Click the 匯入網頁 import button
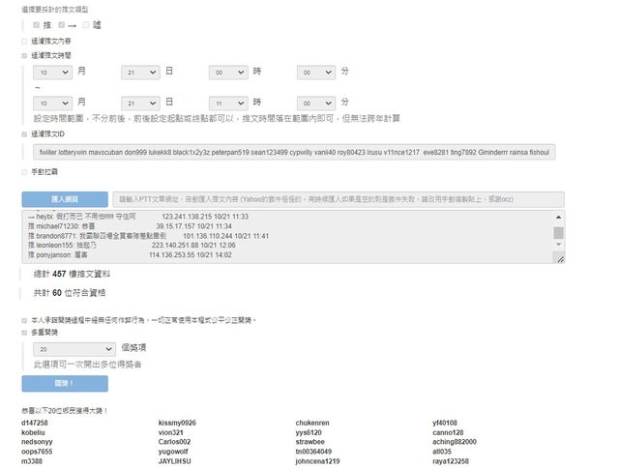The image size is (619, 470). [x=65, y=198]
